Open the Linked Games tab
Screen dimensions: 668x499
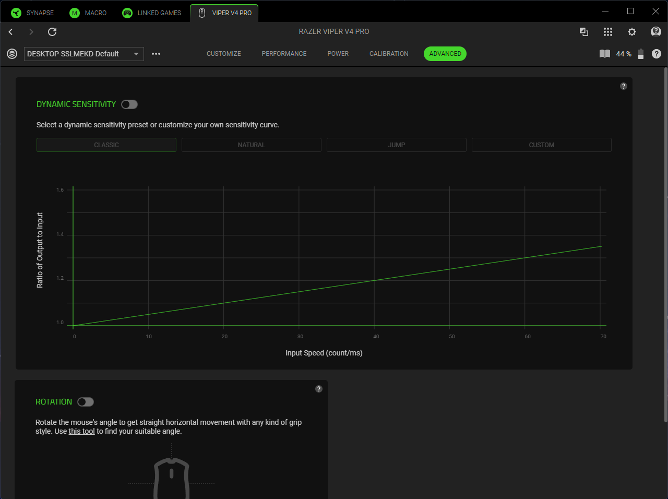151,13
